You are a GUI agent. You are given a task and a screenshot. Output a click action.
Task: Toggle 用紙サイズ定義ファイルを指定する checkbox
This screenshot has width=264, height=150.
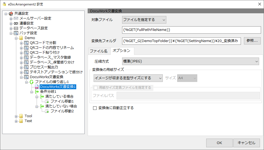tap(96, 88)
